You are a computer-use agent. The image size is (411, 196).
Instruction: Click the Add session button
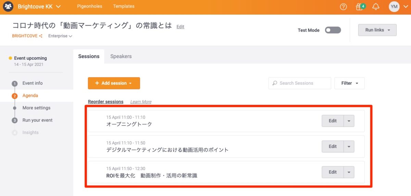click(x=114, y=83)
